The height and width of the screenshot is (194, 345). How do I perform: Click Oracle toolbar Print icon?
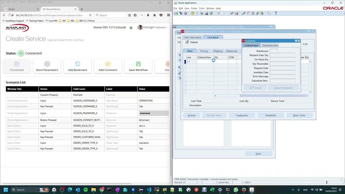(206, 13)
